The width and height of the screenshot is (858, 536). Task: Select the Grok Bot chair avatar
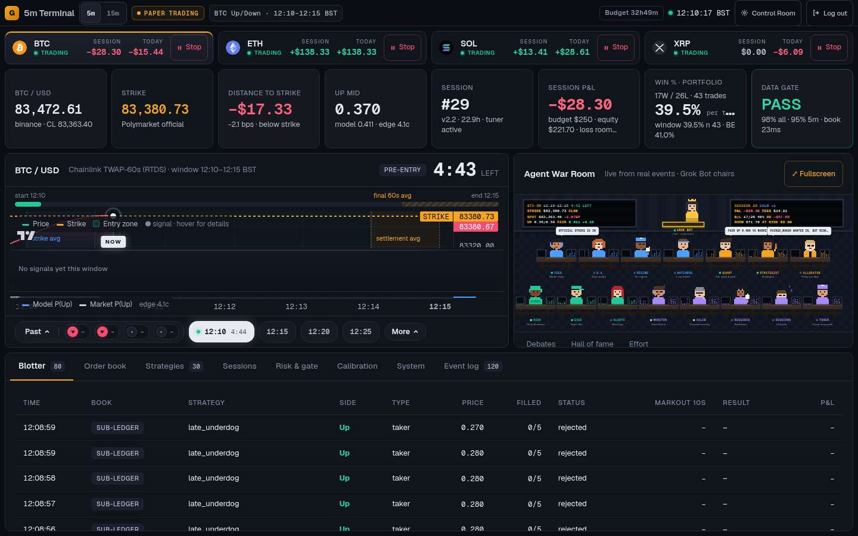692,211
